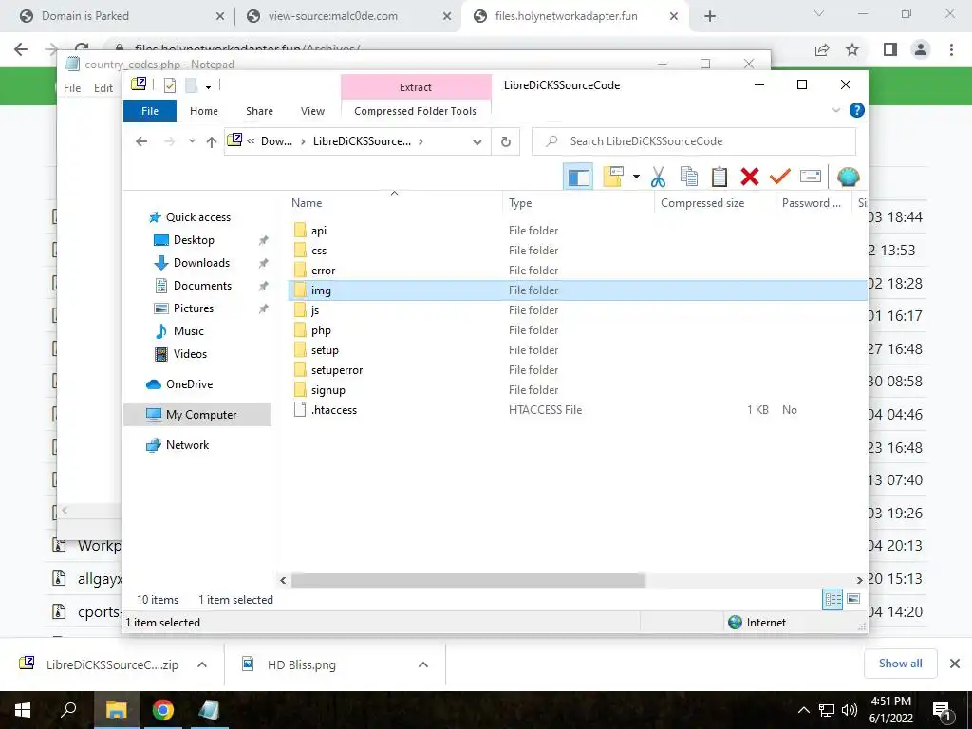Select the php folder

[x=321, y=330]
